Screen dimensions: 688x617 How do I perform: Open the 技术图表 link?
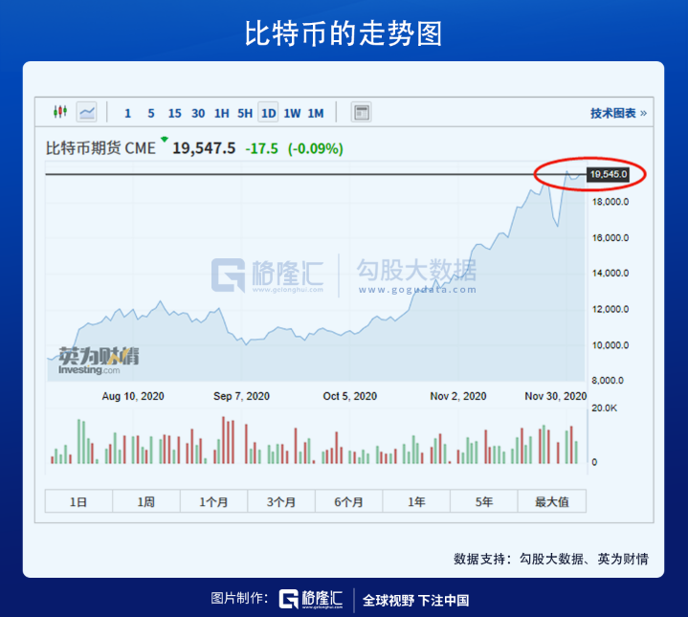click(x=618, y=113)
